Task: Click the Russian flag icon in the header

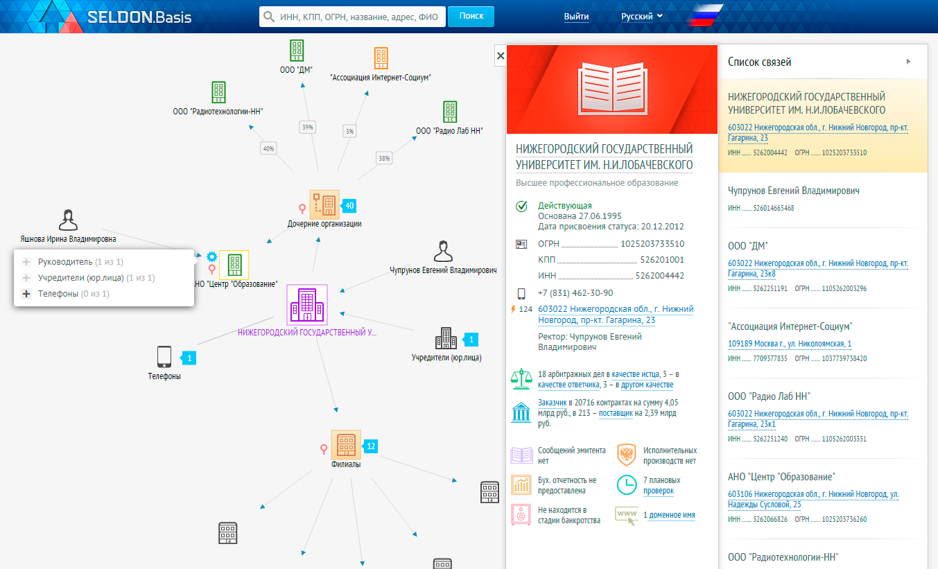Action: [x=704, y=17]
